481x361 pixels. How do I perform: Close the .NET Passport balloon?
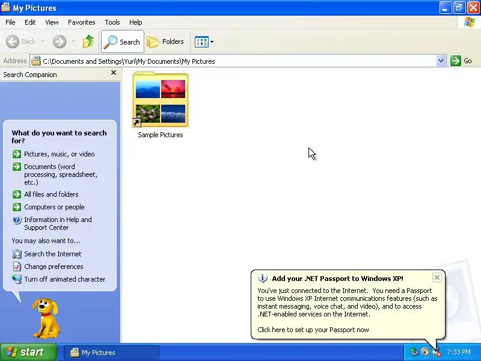437,277
